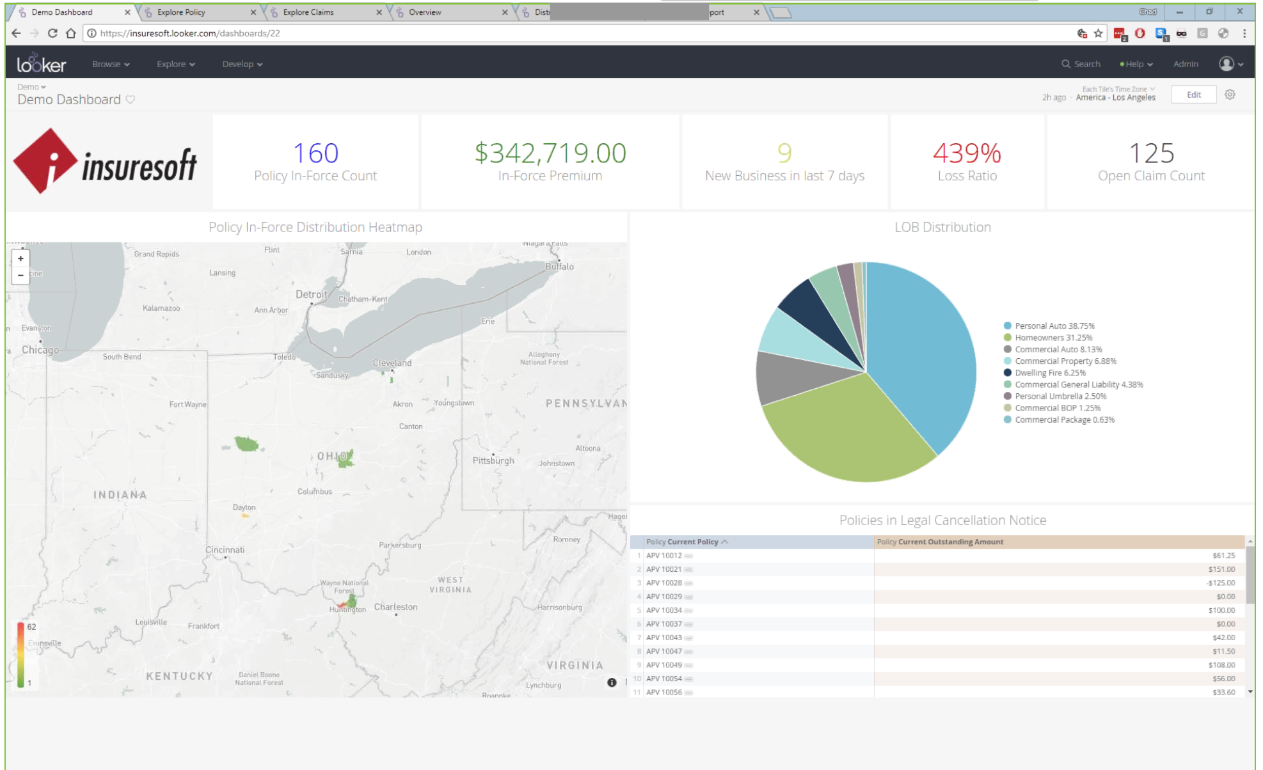Open the Admin link in the header
This screenshot has height=770, width=1263.
point(1185,63)
